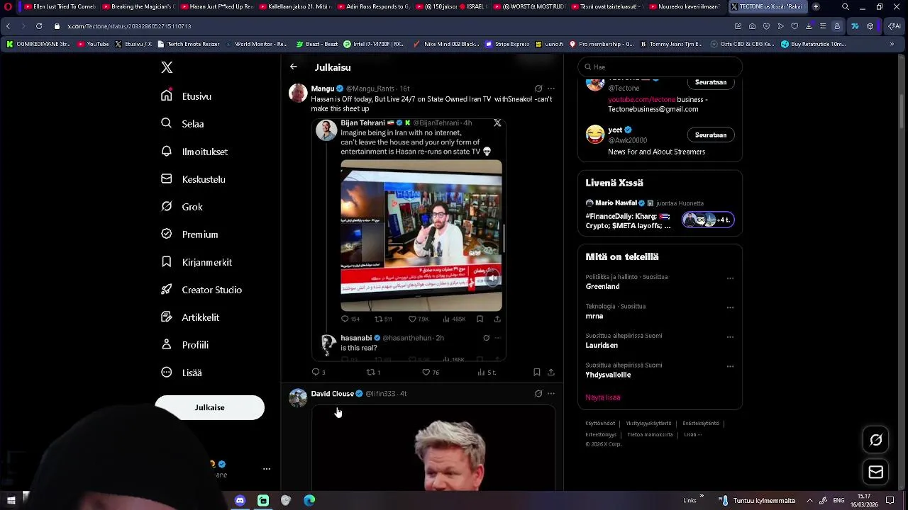Open the Windows notification center
The width and height of the screenshot is (908, 510).
click(890, 500)
